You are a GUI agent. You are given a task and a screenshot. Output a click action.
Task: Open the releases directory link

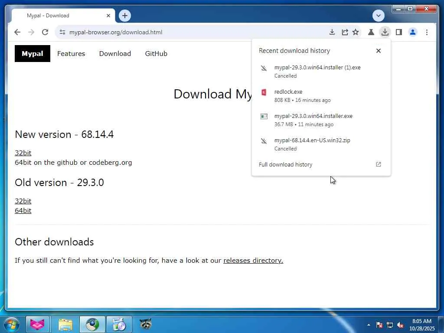pyautogui.click(x=253, y=261)
